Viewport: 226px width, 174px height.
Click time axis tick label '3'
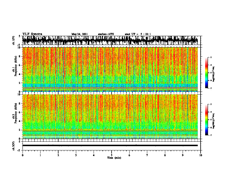[x=76, y=155]
